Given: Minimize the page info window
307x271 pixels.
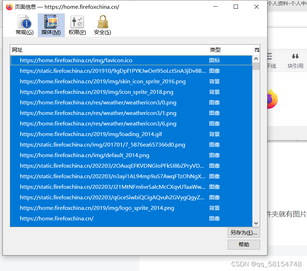Looking at the screenshot, I should 215,7.
